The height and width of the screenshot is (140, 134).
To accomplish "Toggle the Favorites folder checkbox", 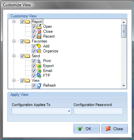I will pyautogui.click(x=22, y=41).
